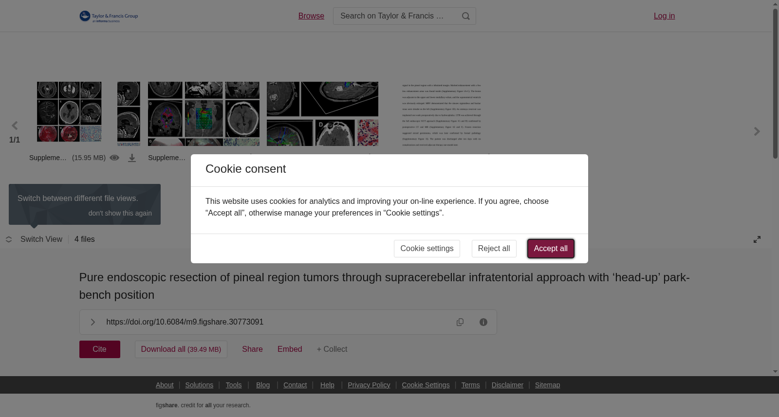This screenshot has height=417, width=779.
Task: Download the first Supplement file
Action: pos(132,158)
